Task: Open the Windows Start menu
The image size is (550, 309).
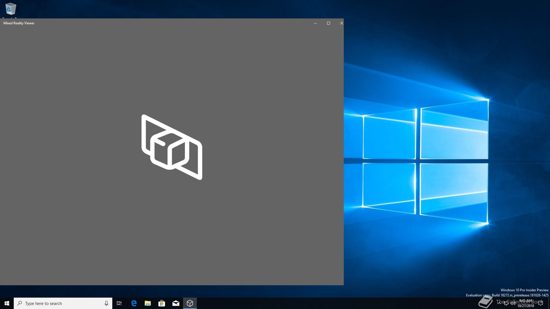Action: 7,303
